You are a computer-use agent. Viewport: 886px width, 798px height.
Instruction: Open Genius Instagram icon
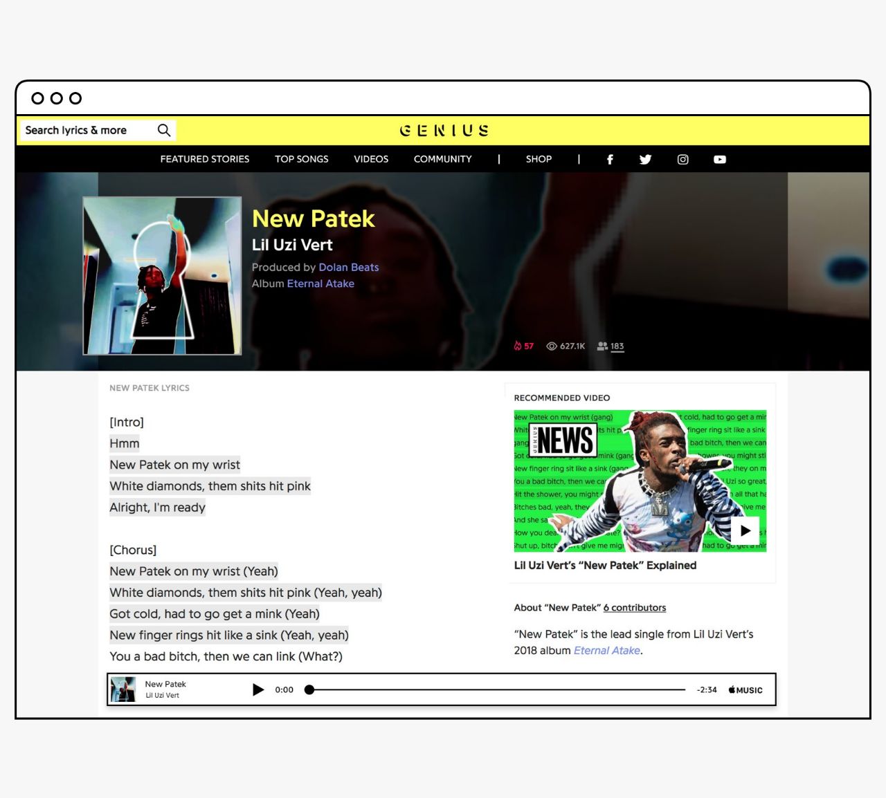tap(683, 159)
